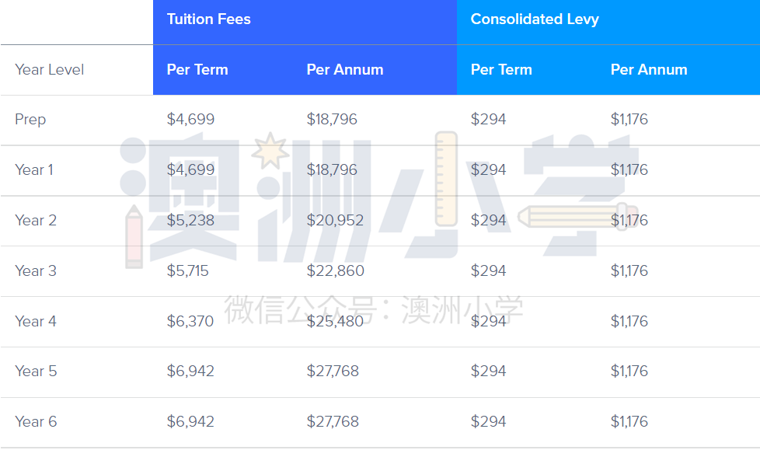Select the Year 5 row label
Screen dimensions: 760x450
pyautogui.click(x=36, y=371)
